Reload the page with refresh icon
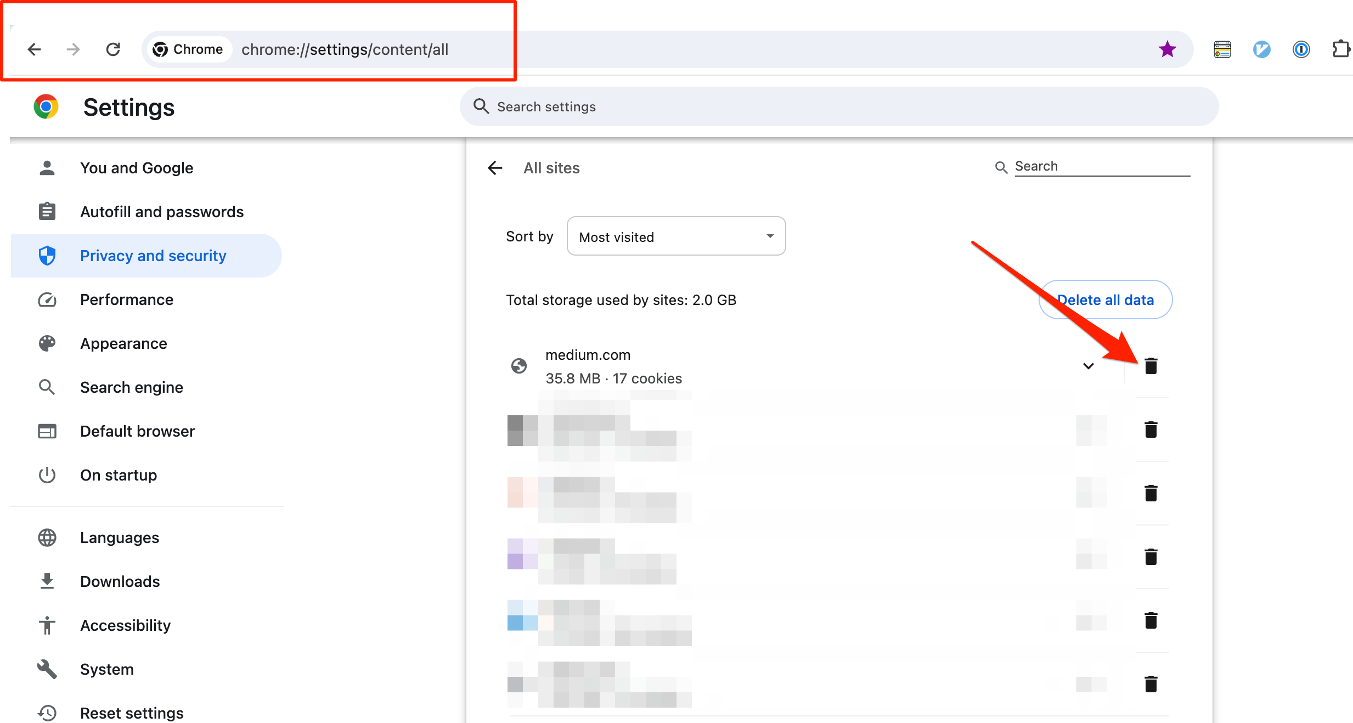 (113, 49)
